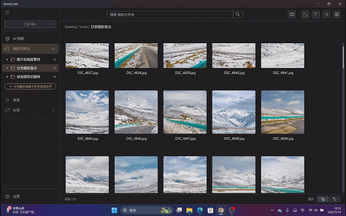
Task: Open the Windows Start menu
Action: point(114,210)
